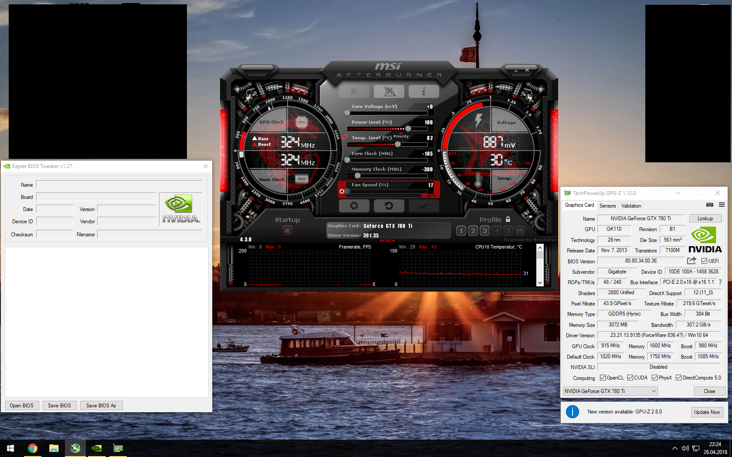
Task: Click the Name field in Kepler BIOS Tweaker
Action: coord(119,185)
